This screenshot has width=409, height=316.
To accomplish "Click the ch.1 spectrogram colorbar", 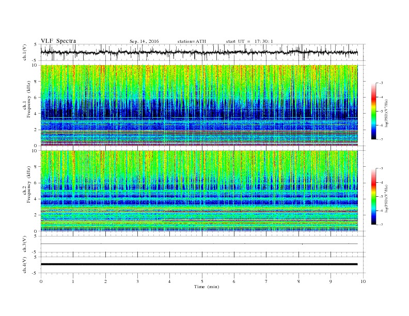I will [x=373, y=112].
